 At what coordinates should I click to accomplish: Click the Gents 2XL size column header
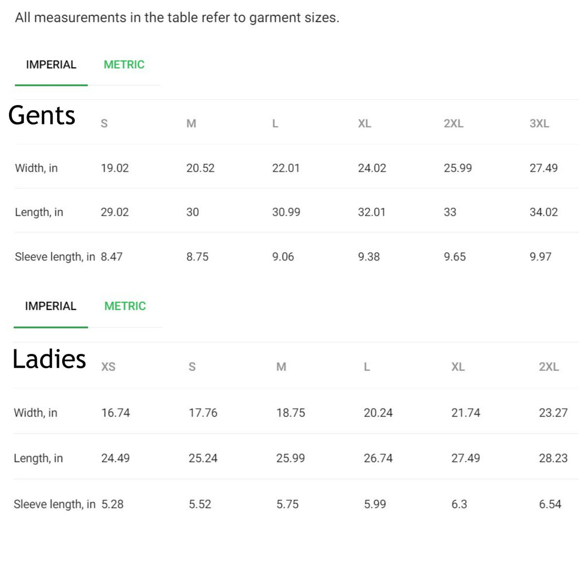point(453,124)
